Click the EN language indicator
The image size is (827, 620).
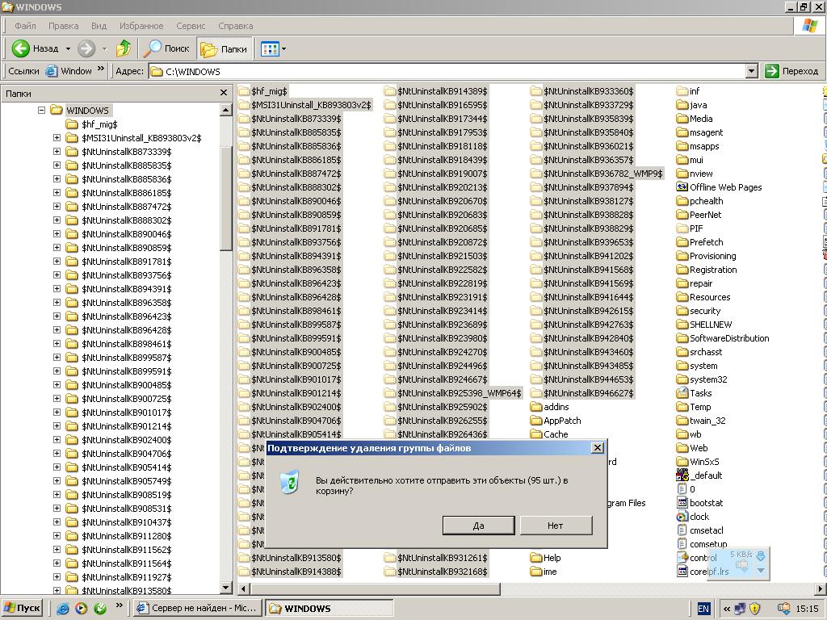[x=703, y=609]
